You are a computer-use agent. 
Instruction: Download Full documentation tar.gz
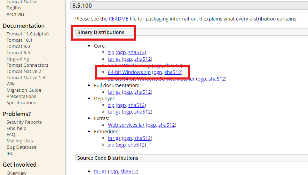[x=114, y=92]
